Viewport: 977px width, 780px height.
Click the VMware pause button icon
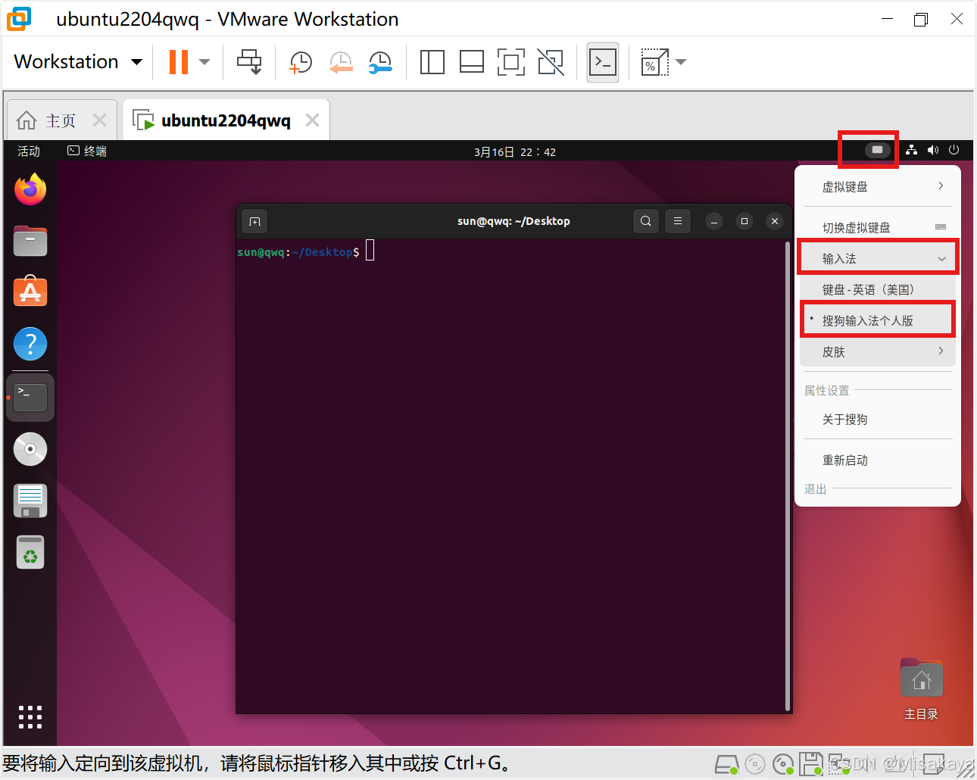179,62
